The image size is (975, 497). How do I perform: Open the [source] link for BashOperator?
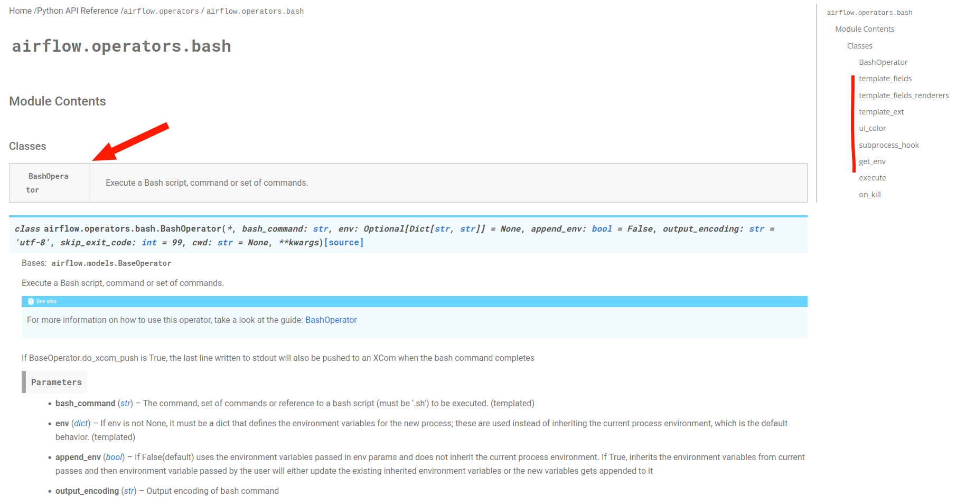(x=344, y=243)
